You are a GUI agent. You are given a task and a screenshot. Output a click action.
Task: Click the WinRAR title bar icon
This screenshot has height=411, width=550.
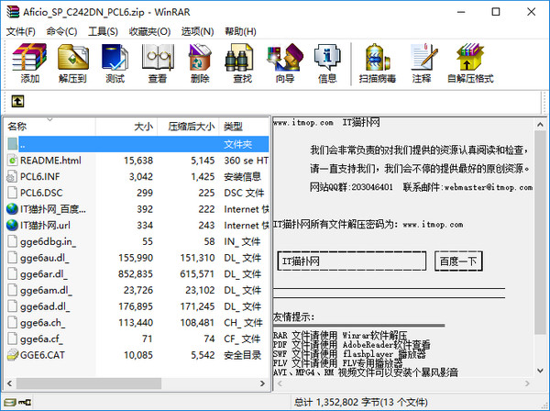[x=13, y=12]
